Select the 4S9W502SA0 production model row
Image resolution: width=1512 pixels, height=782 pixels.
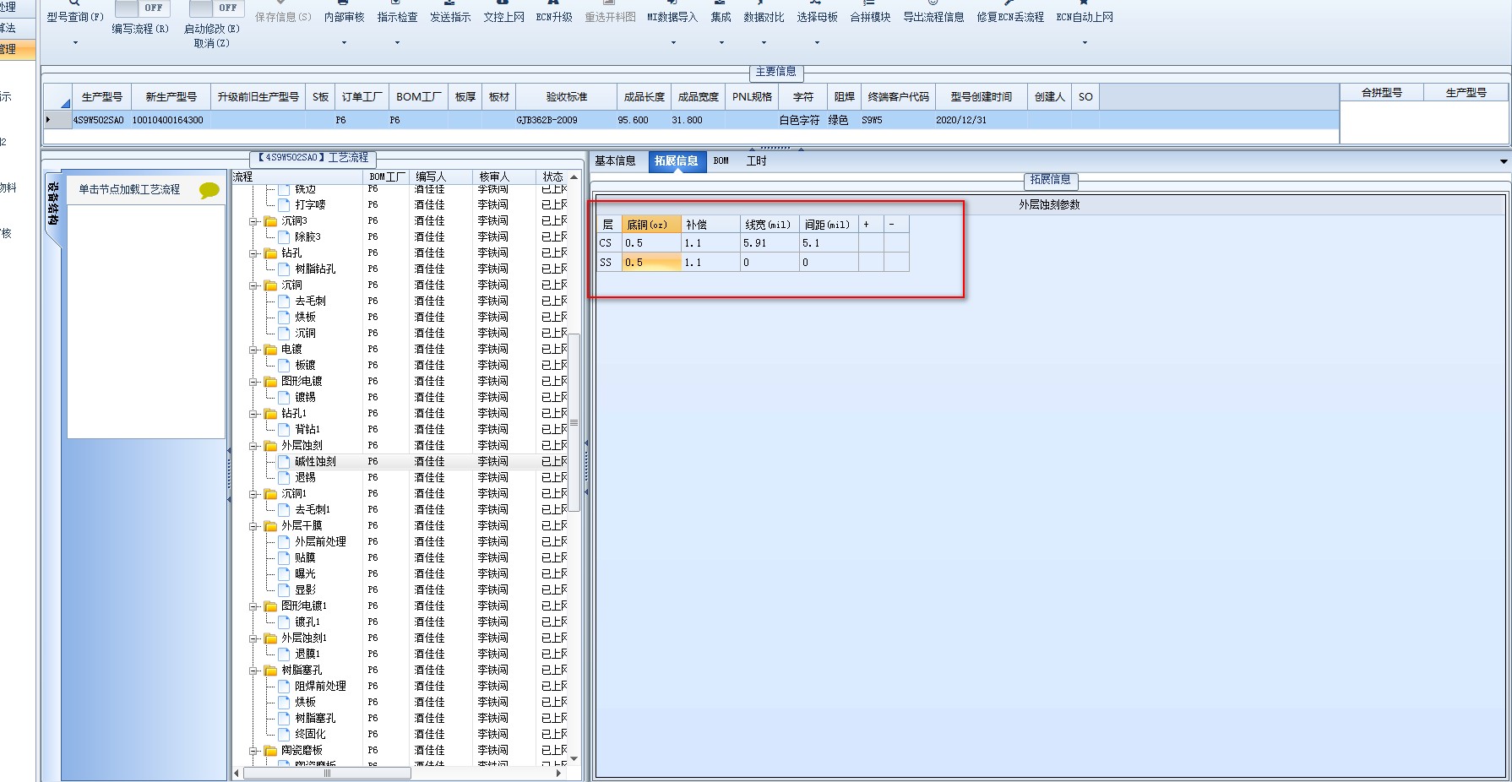coord(691,121)
